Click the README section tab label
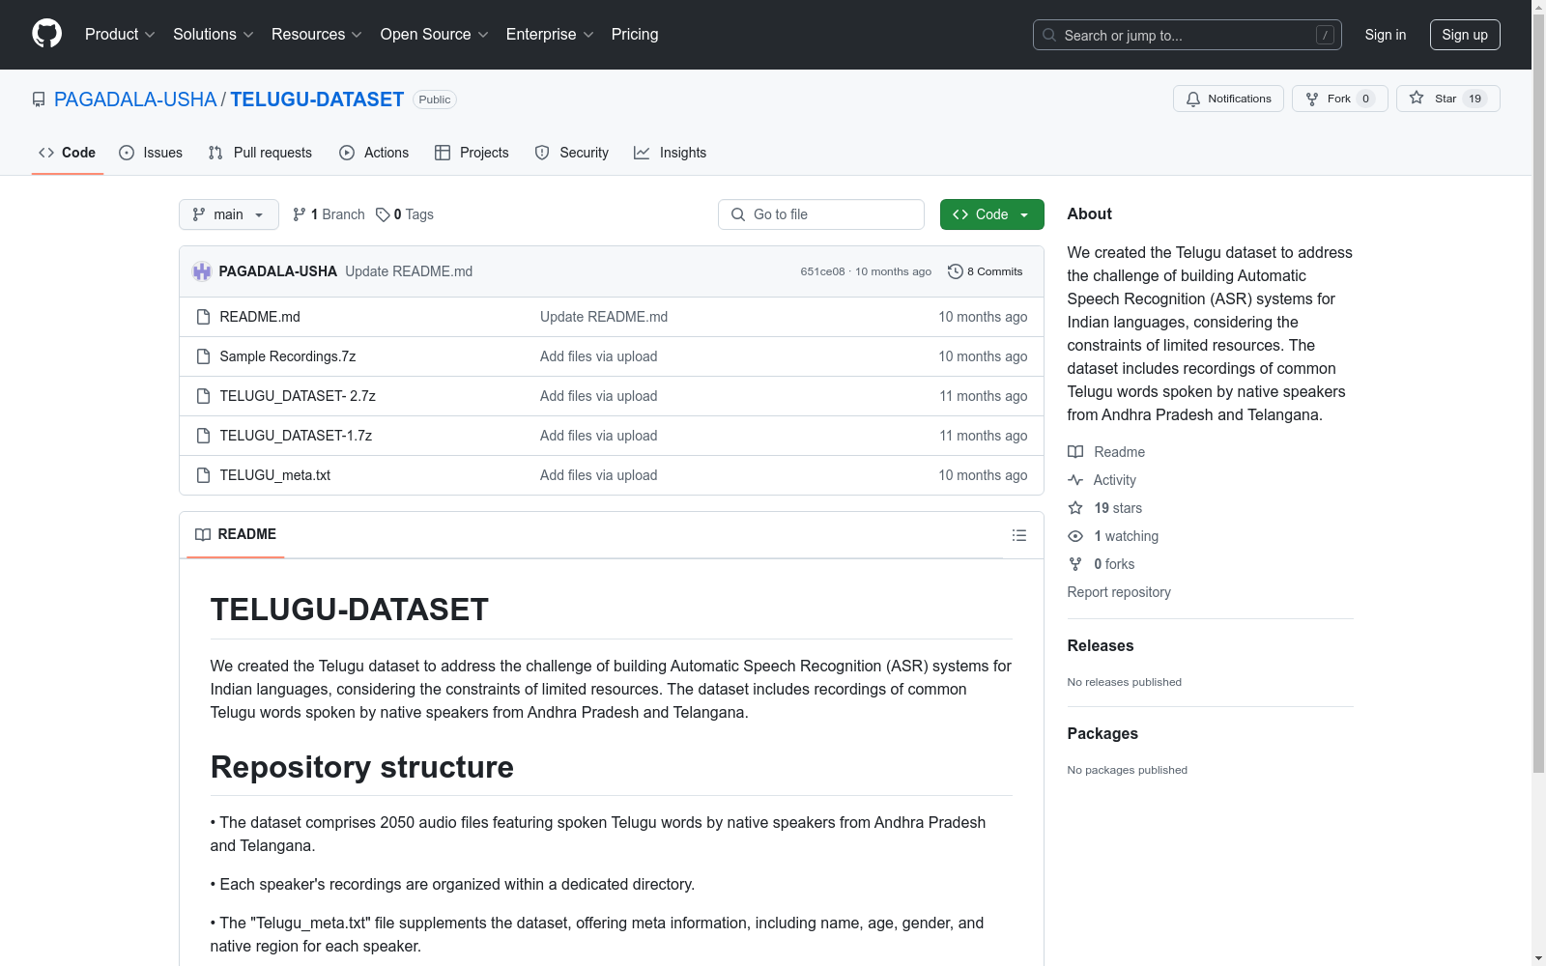The image size is (1546, 966). click(x=247, y=534)
